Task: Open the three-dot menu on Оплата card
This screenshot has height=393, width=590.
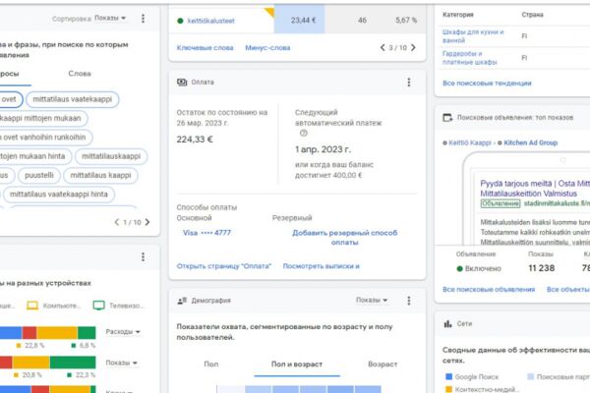Action: pyautogui.click(x=409, y=83)
